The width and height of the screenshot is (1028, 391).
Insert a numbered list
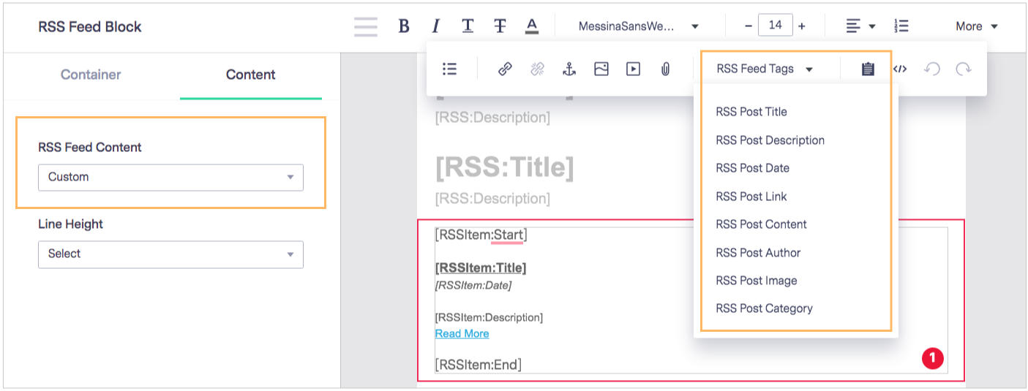tap(901, 26)
